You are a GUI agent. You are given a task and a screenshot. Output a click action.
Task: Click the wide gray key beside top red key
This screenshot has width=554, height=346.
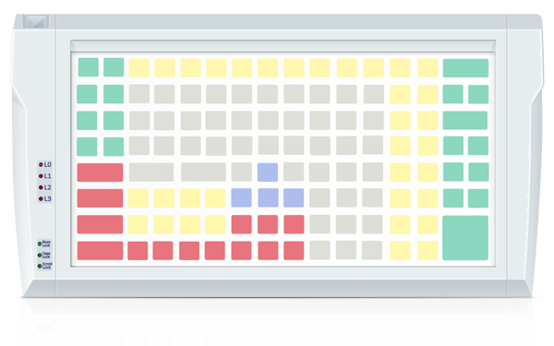point(151,172)
